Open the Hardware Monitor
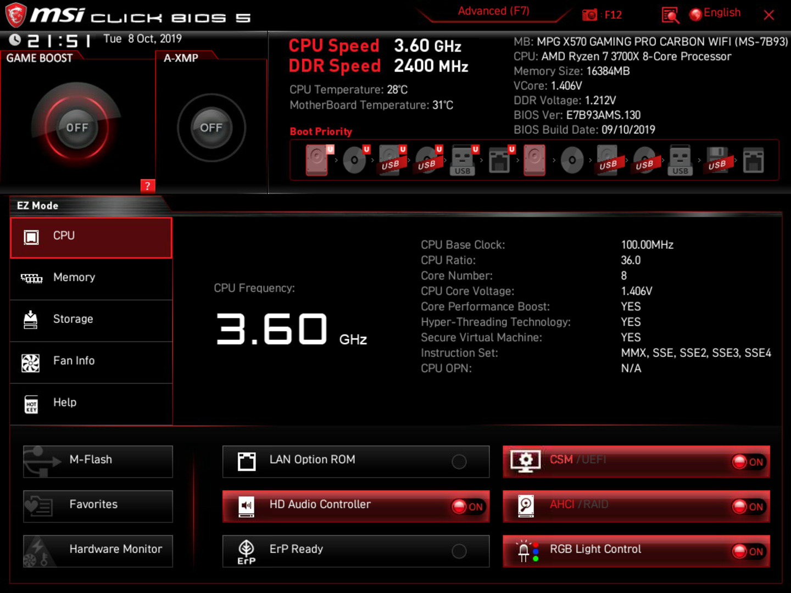 click(97, 549)
